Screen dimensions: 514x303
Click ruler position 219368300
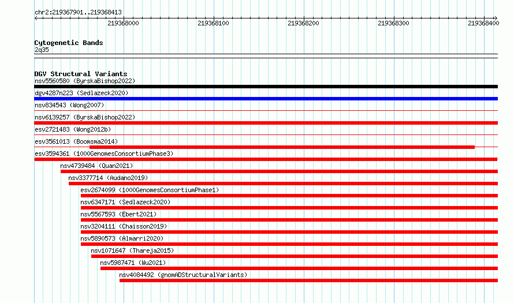click(393, 23)
